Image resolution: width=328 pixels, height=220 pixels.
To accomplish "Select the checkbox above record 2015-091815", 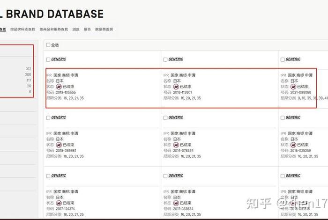I will [283, 176].
